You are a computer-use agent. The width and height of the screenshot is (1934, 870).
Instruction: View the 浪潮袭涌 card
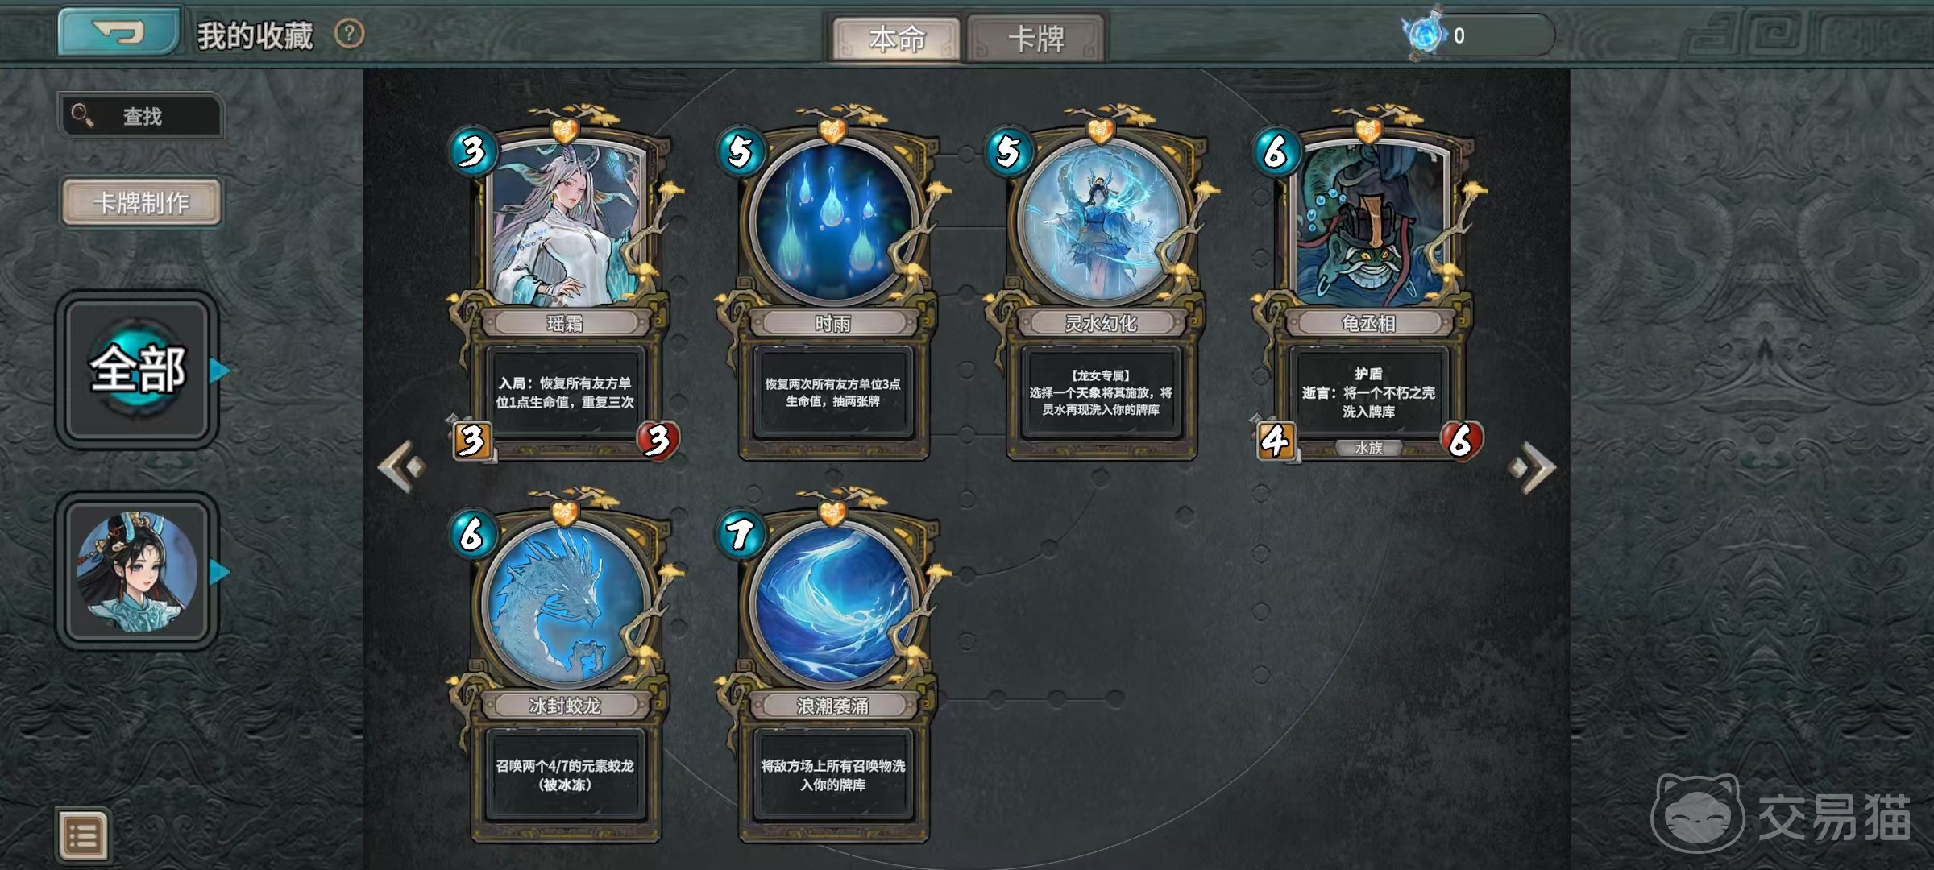832,666
